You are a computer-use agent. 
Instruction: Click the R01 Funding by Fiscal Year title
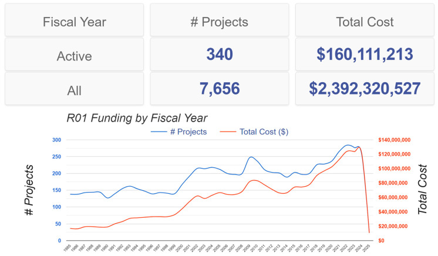click(137, 118)
